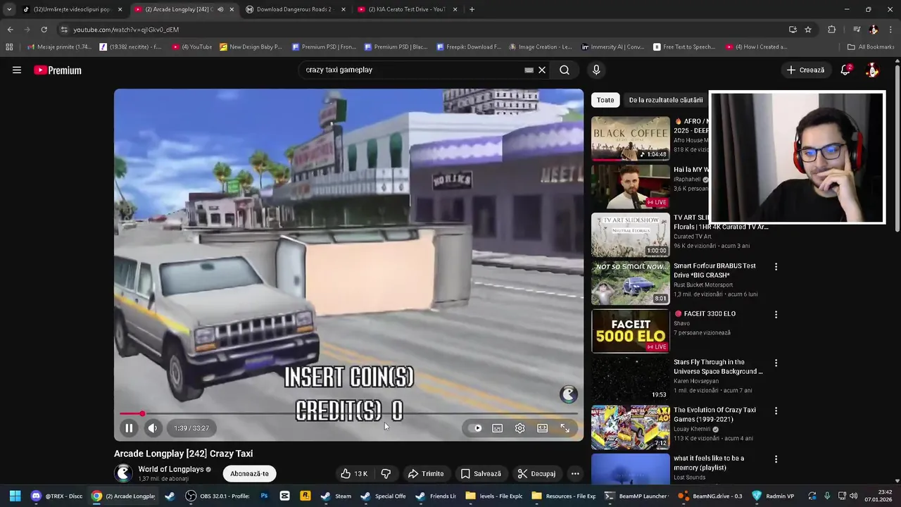Open the Google apps grid in bookmarks bar
Image resolution: width=901 pixels, height=507 pixels.
tap(9, 47)
